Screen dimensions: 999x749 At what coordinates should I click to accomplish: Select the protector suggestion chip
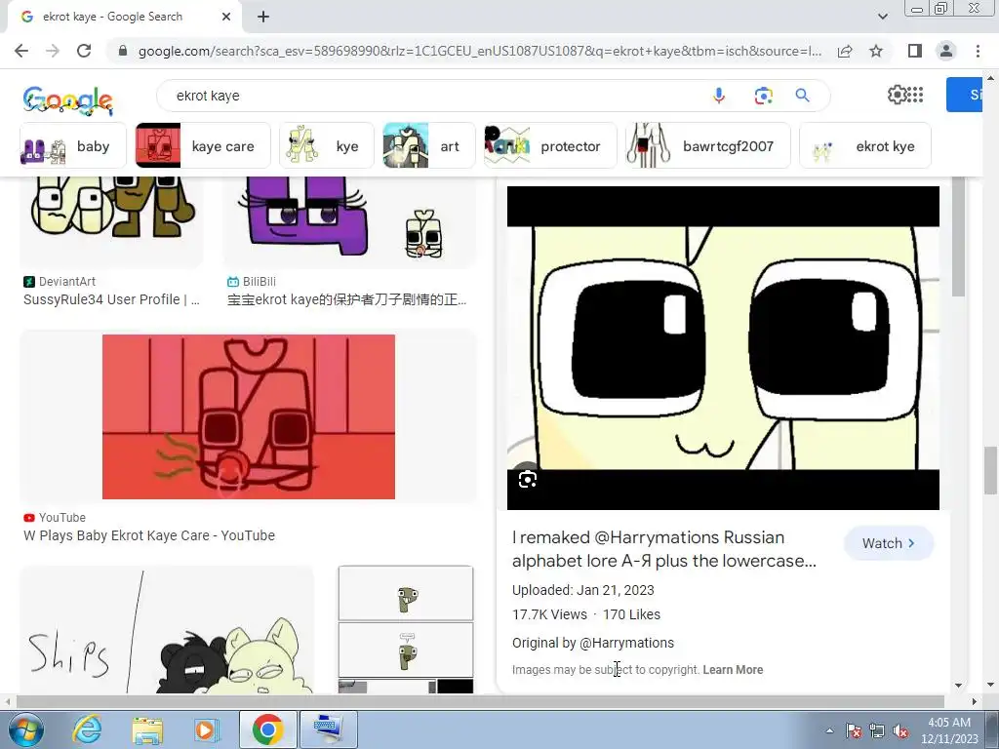550,146
